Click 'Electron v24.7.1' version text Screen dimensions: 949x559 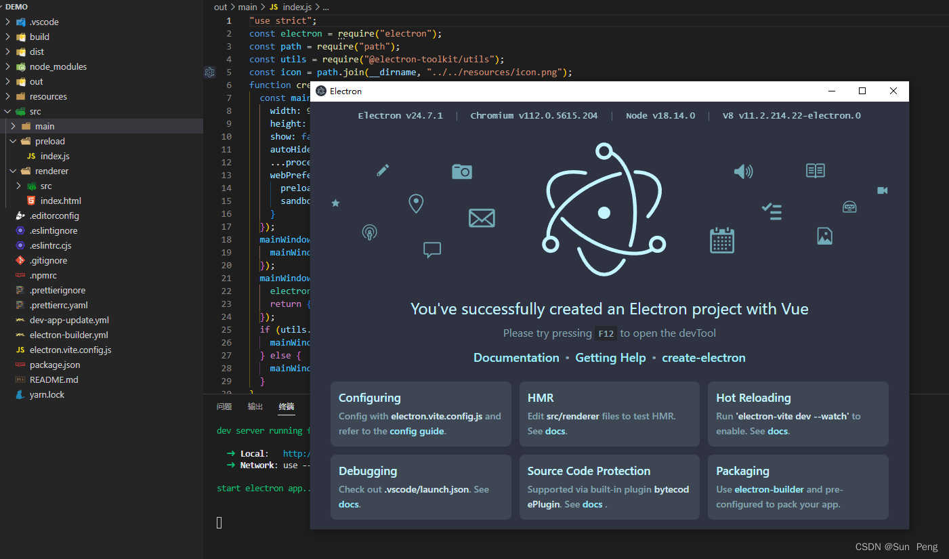click(x=400, y=116)
